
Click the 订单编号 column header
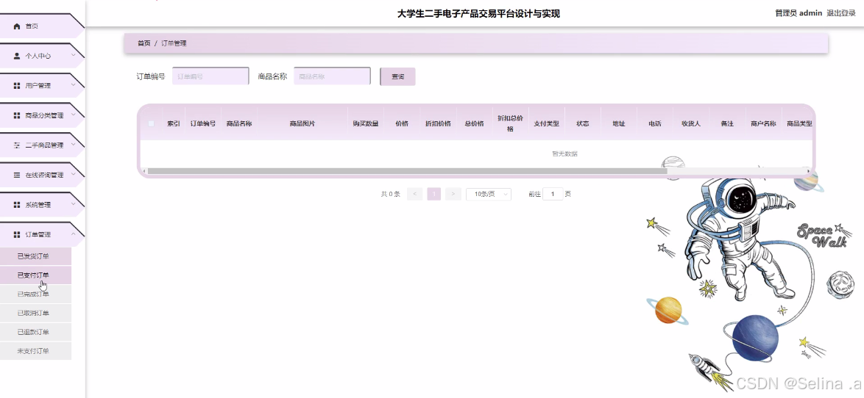203,123
